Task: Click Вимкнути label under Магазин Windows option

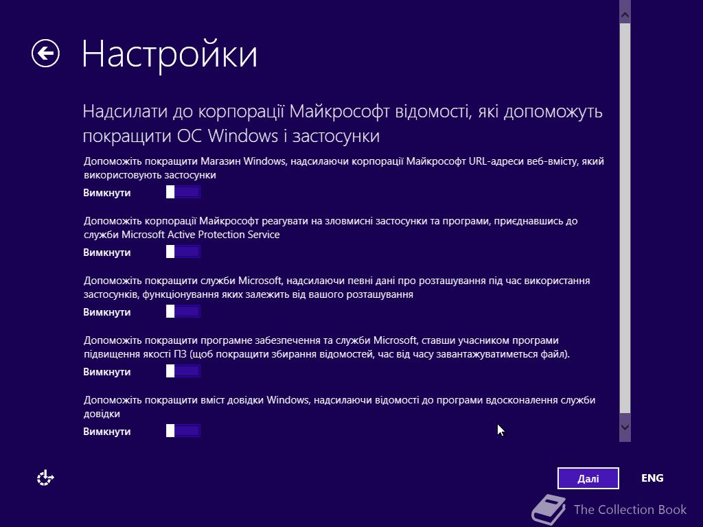Action: click(106, 193)
